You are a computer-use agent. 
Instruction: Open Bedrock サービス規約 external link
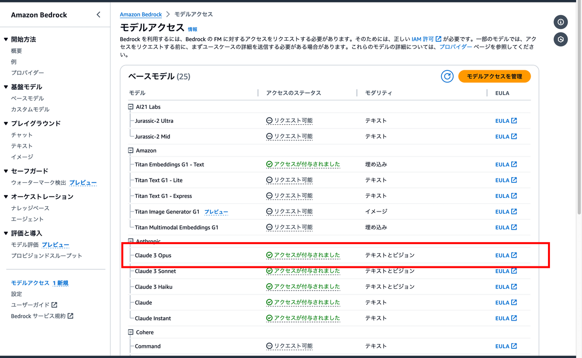[x=42, y=316]
